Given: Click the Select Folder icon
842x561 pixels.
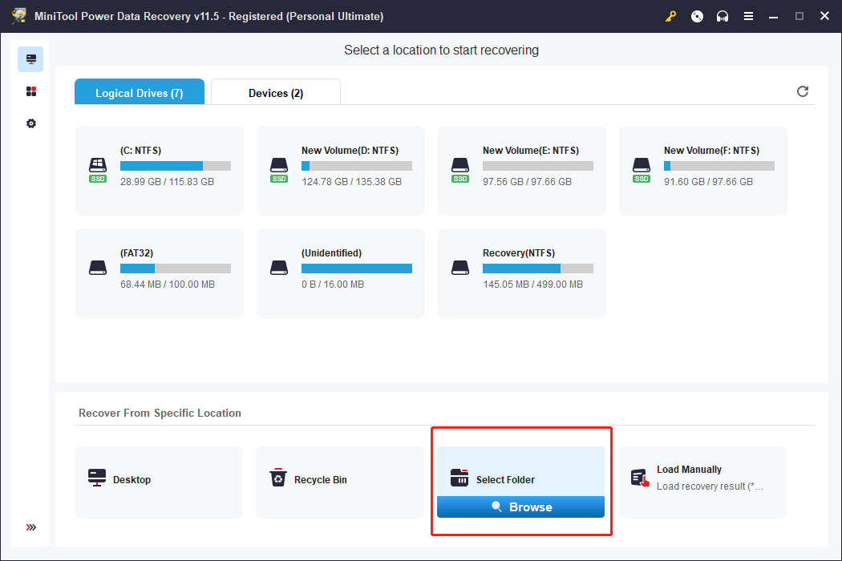Looking at the screenshot, I should click(459, 478).
